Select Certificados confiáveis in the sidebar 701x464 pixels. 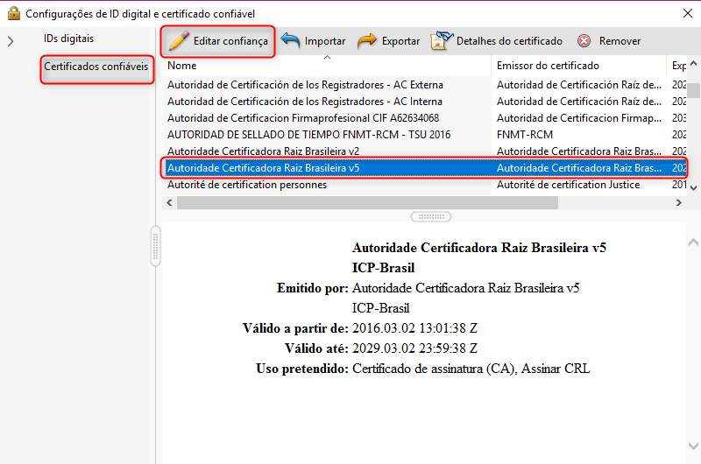[x=96, y=67]
